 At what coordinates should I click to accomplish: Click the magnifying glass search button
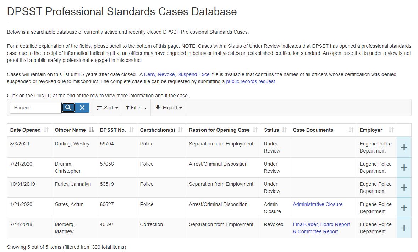[68, 108]
